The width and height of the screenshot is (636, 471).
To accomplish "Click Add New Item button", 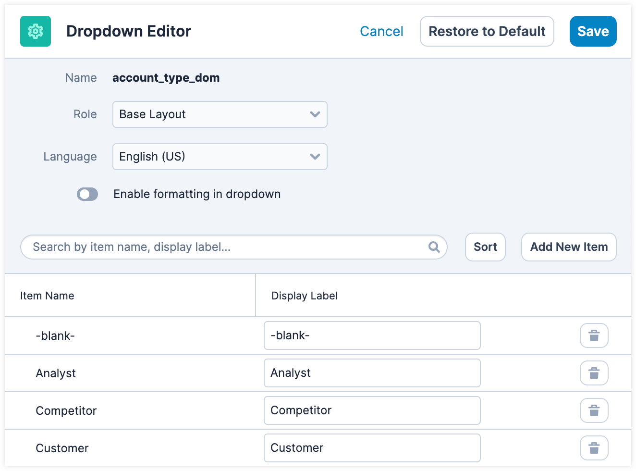I will point(569,247).
